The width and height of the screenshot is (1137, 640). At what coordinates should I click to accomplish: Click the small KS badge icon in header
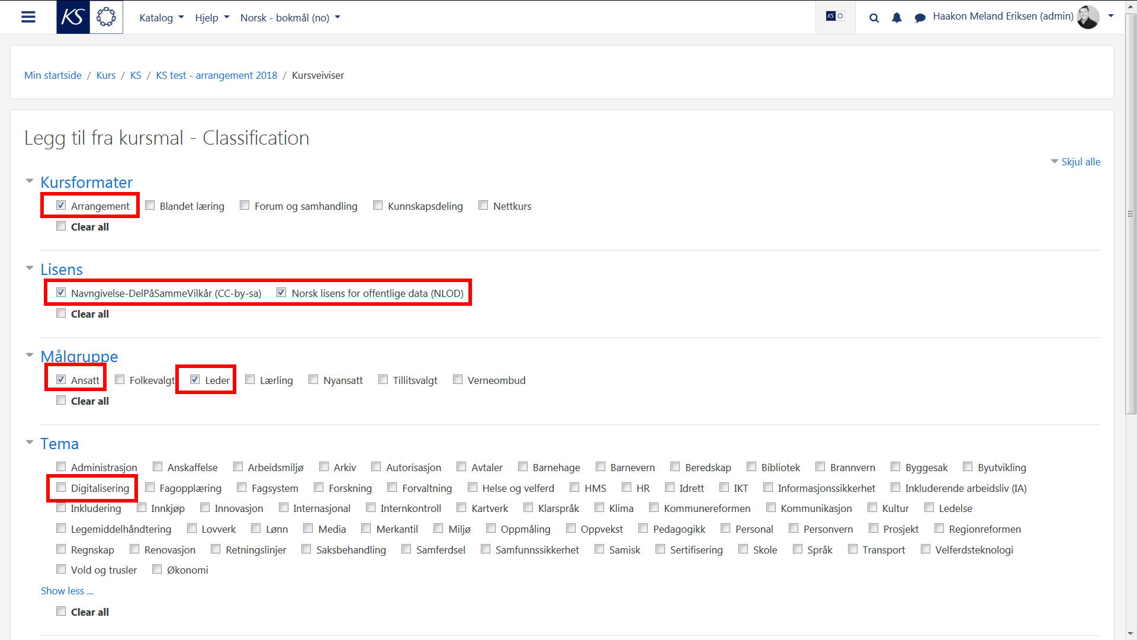[x=835, y=17]
